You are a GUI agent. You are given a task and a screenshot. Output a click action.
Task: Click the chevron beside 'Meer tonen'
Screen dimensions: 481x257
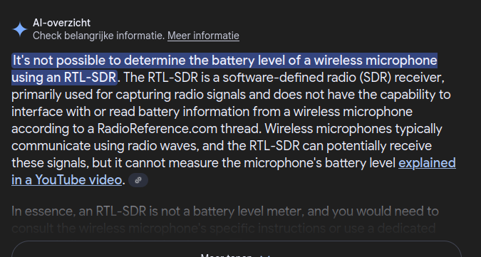point(265,256)
